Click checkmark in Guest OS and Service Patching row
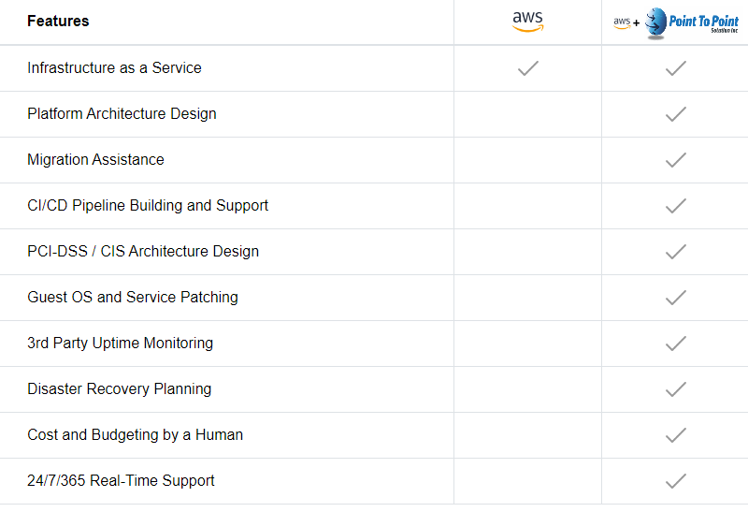 [676, 298]
